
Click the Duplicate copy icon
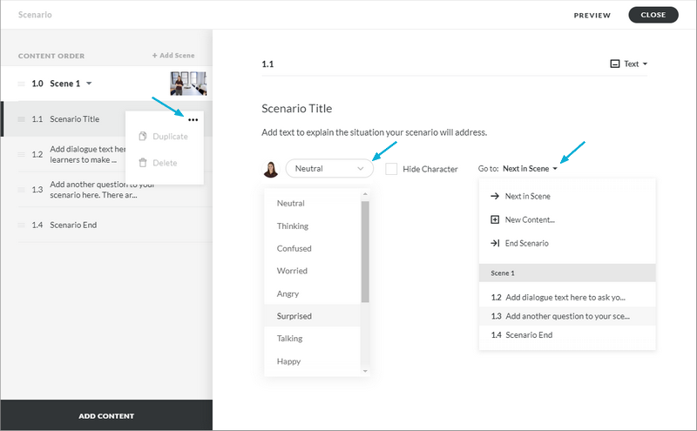[x=143, y=137]
